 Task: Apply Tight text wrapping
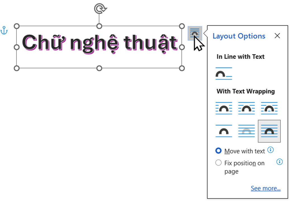(246, 108)
